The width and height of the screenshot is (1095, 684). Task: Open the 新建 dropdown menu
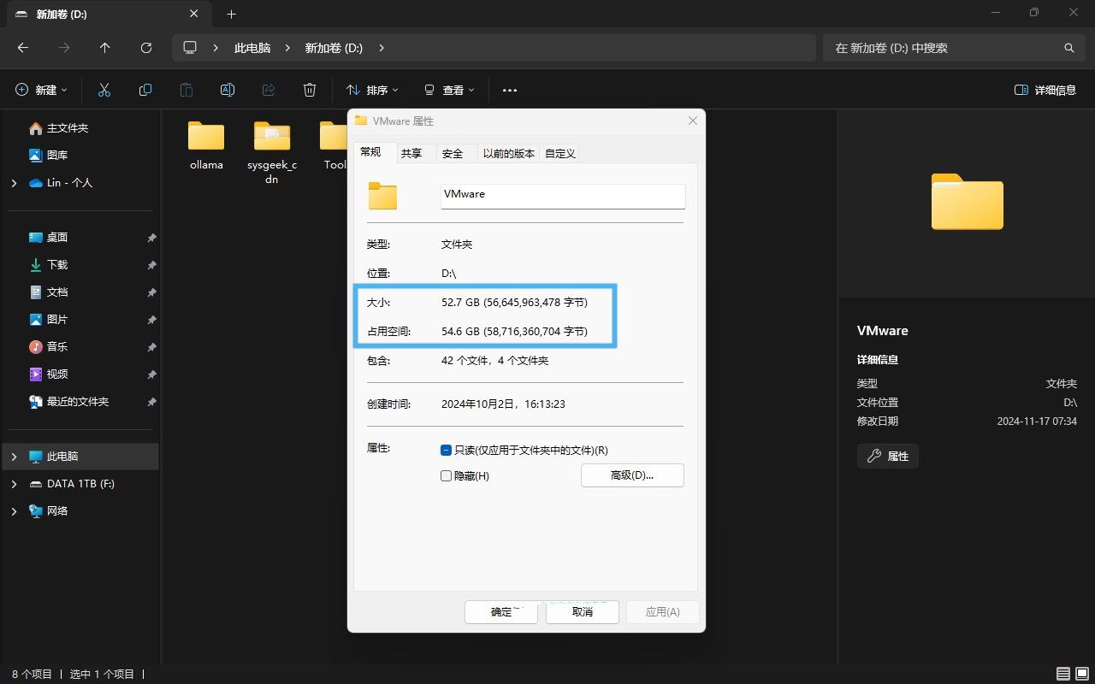coord(40,90)
